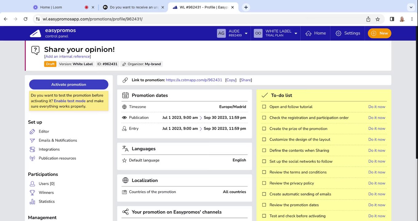Open the Chrome profile avatar
The image size is (418, 221).
coord(402,19)
